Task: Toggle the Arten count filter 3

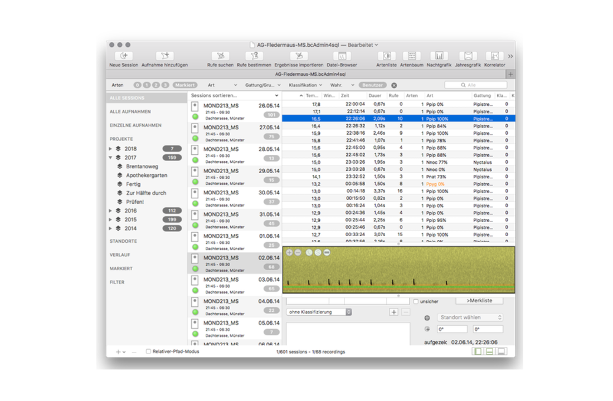Action: (x=166, y=85)
